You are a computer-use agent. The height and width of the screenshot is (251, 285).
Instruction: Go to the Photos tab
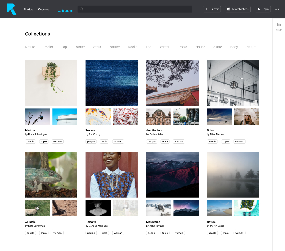tap(28, 9)
